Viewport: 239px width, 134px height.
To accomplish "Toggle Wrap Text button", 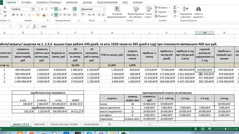I will pos(75,9).
